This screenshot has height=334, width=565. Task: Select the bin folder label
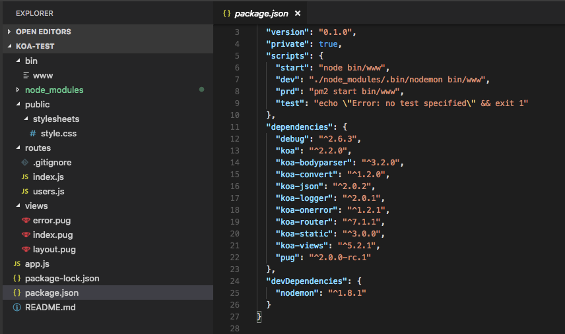tap(31, 61)
